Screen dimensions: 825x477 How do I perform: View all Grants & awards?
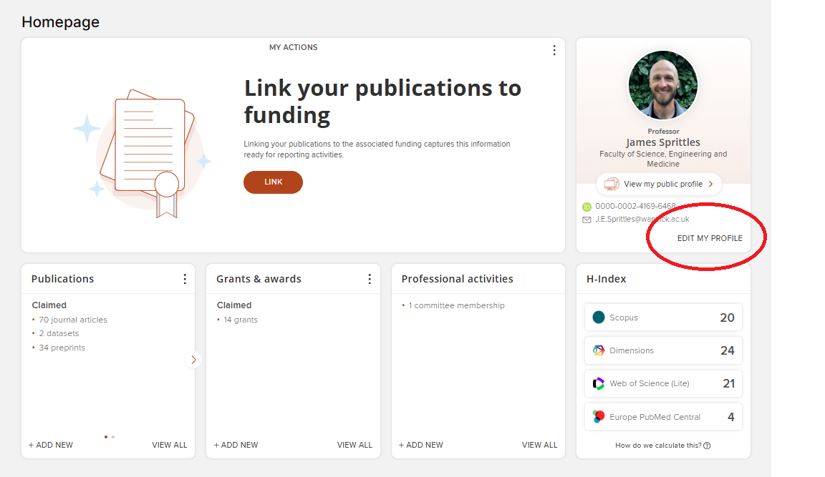click(x=354, y=445)
